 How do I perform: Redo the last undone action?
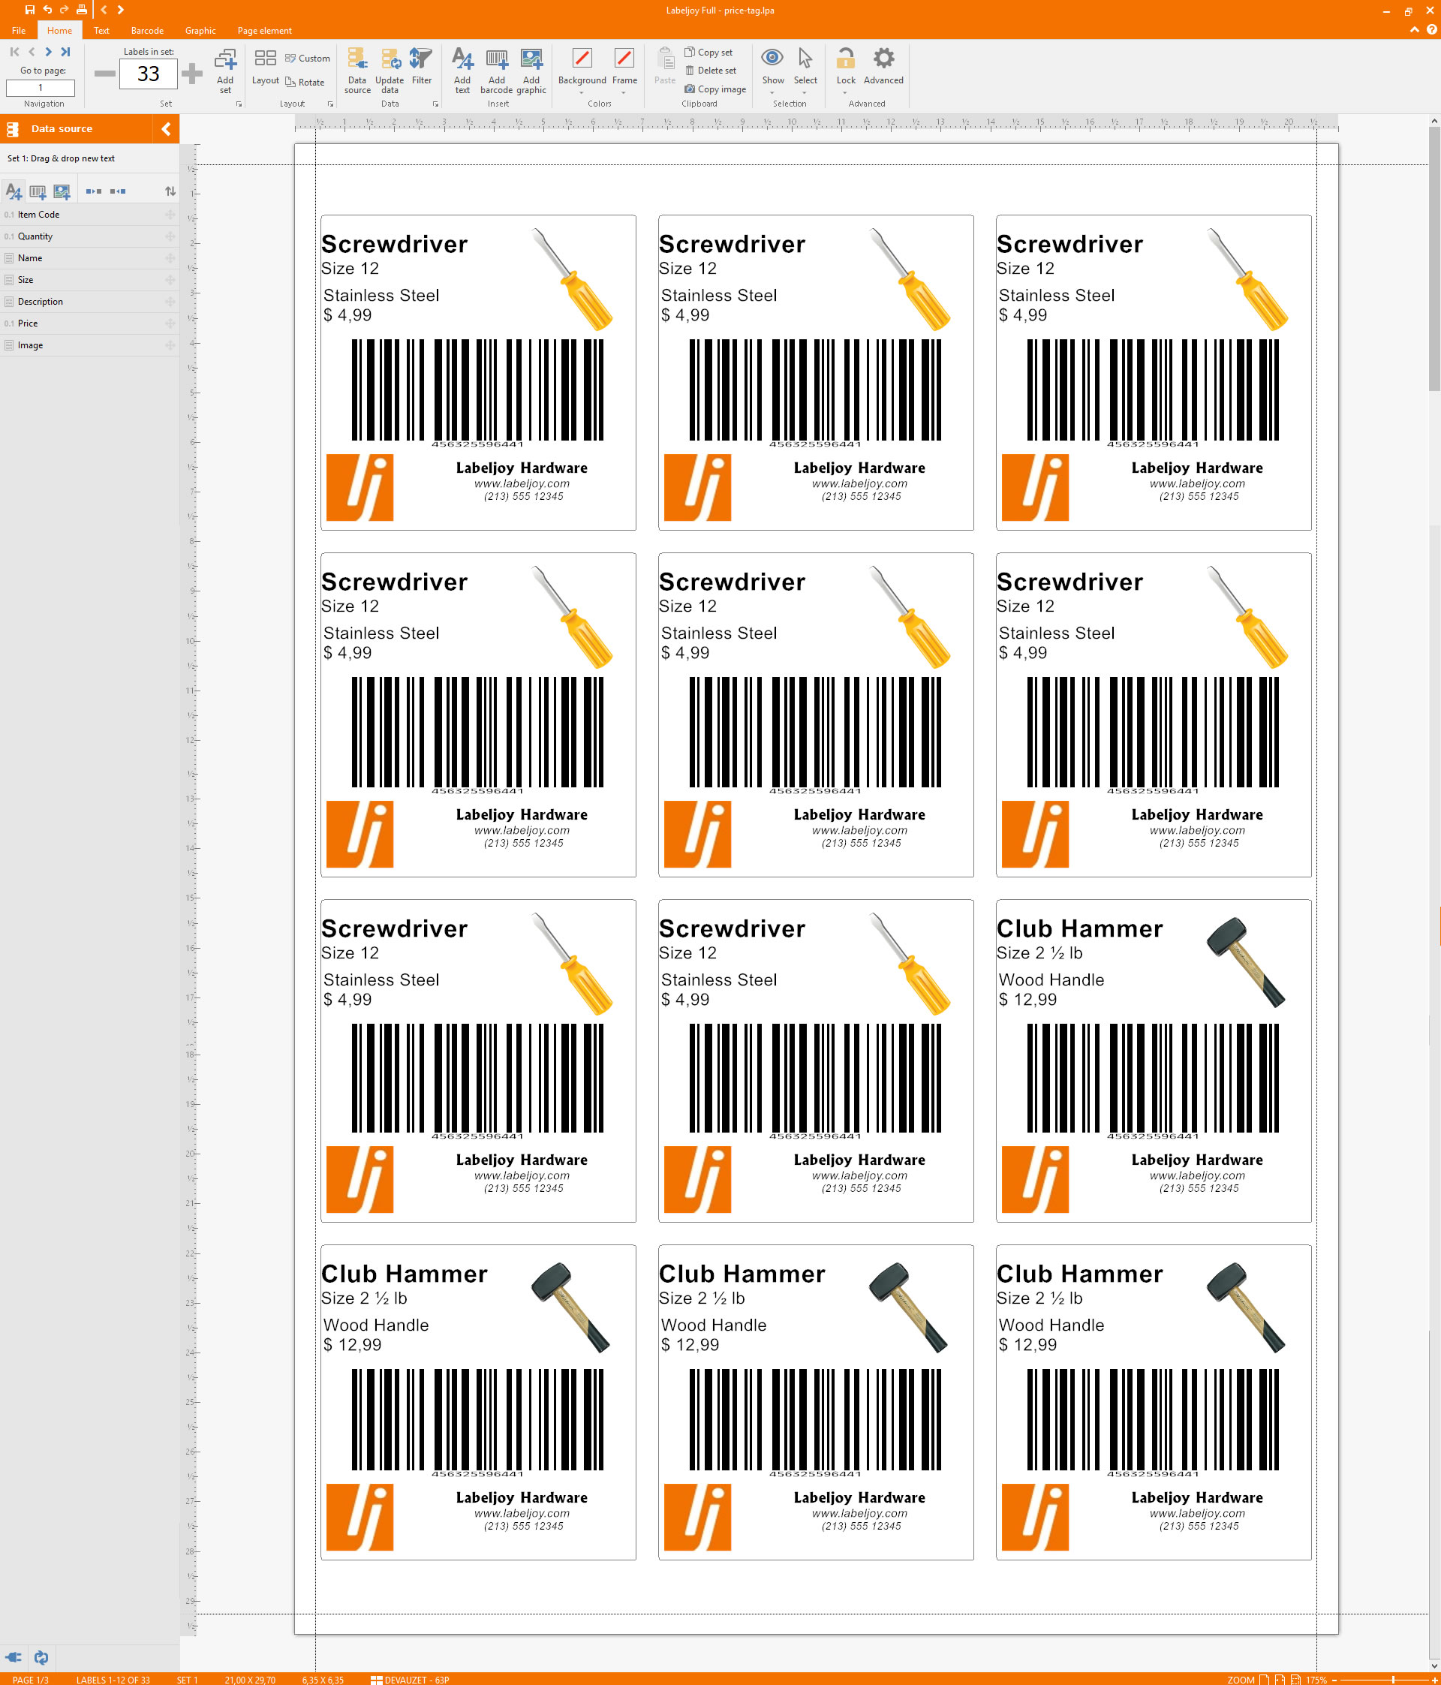point(65,10)
